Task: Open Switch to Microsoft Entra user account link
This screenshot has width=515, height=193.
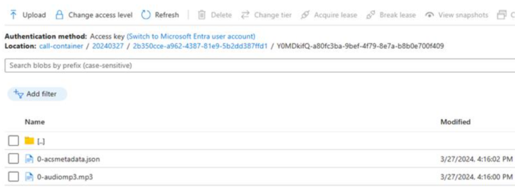Action: pyautogui.click(x=191, y=36)
